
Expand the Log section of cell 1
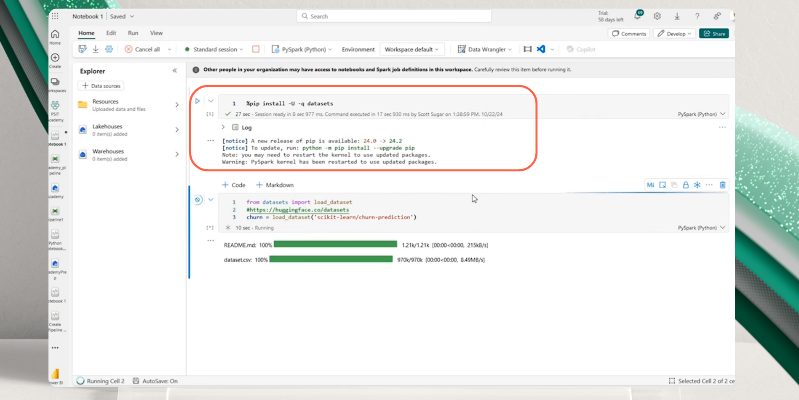223,127
